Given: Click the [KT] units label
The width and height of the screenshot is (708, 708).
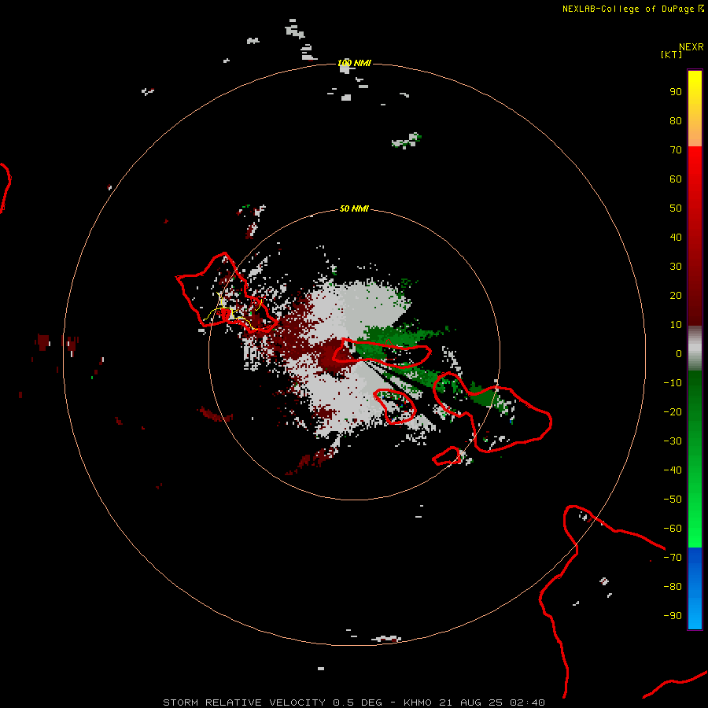Looking at the screenshot, I should click(x=671, y=54).
